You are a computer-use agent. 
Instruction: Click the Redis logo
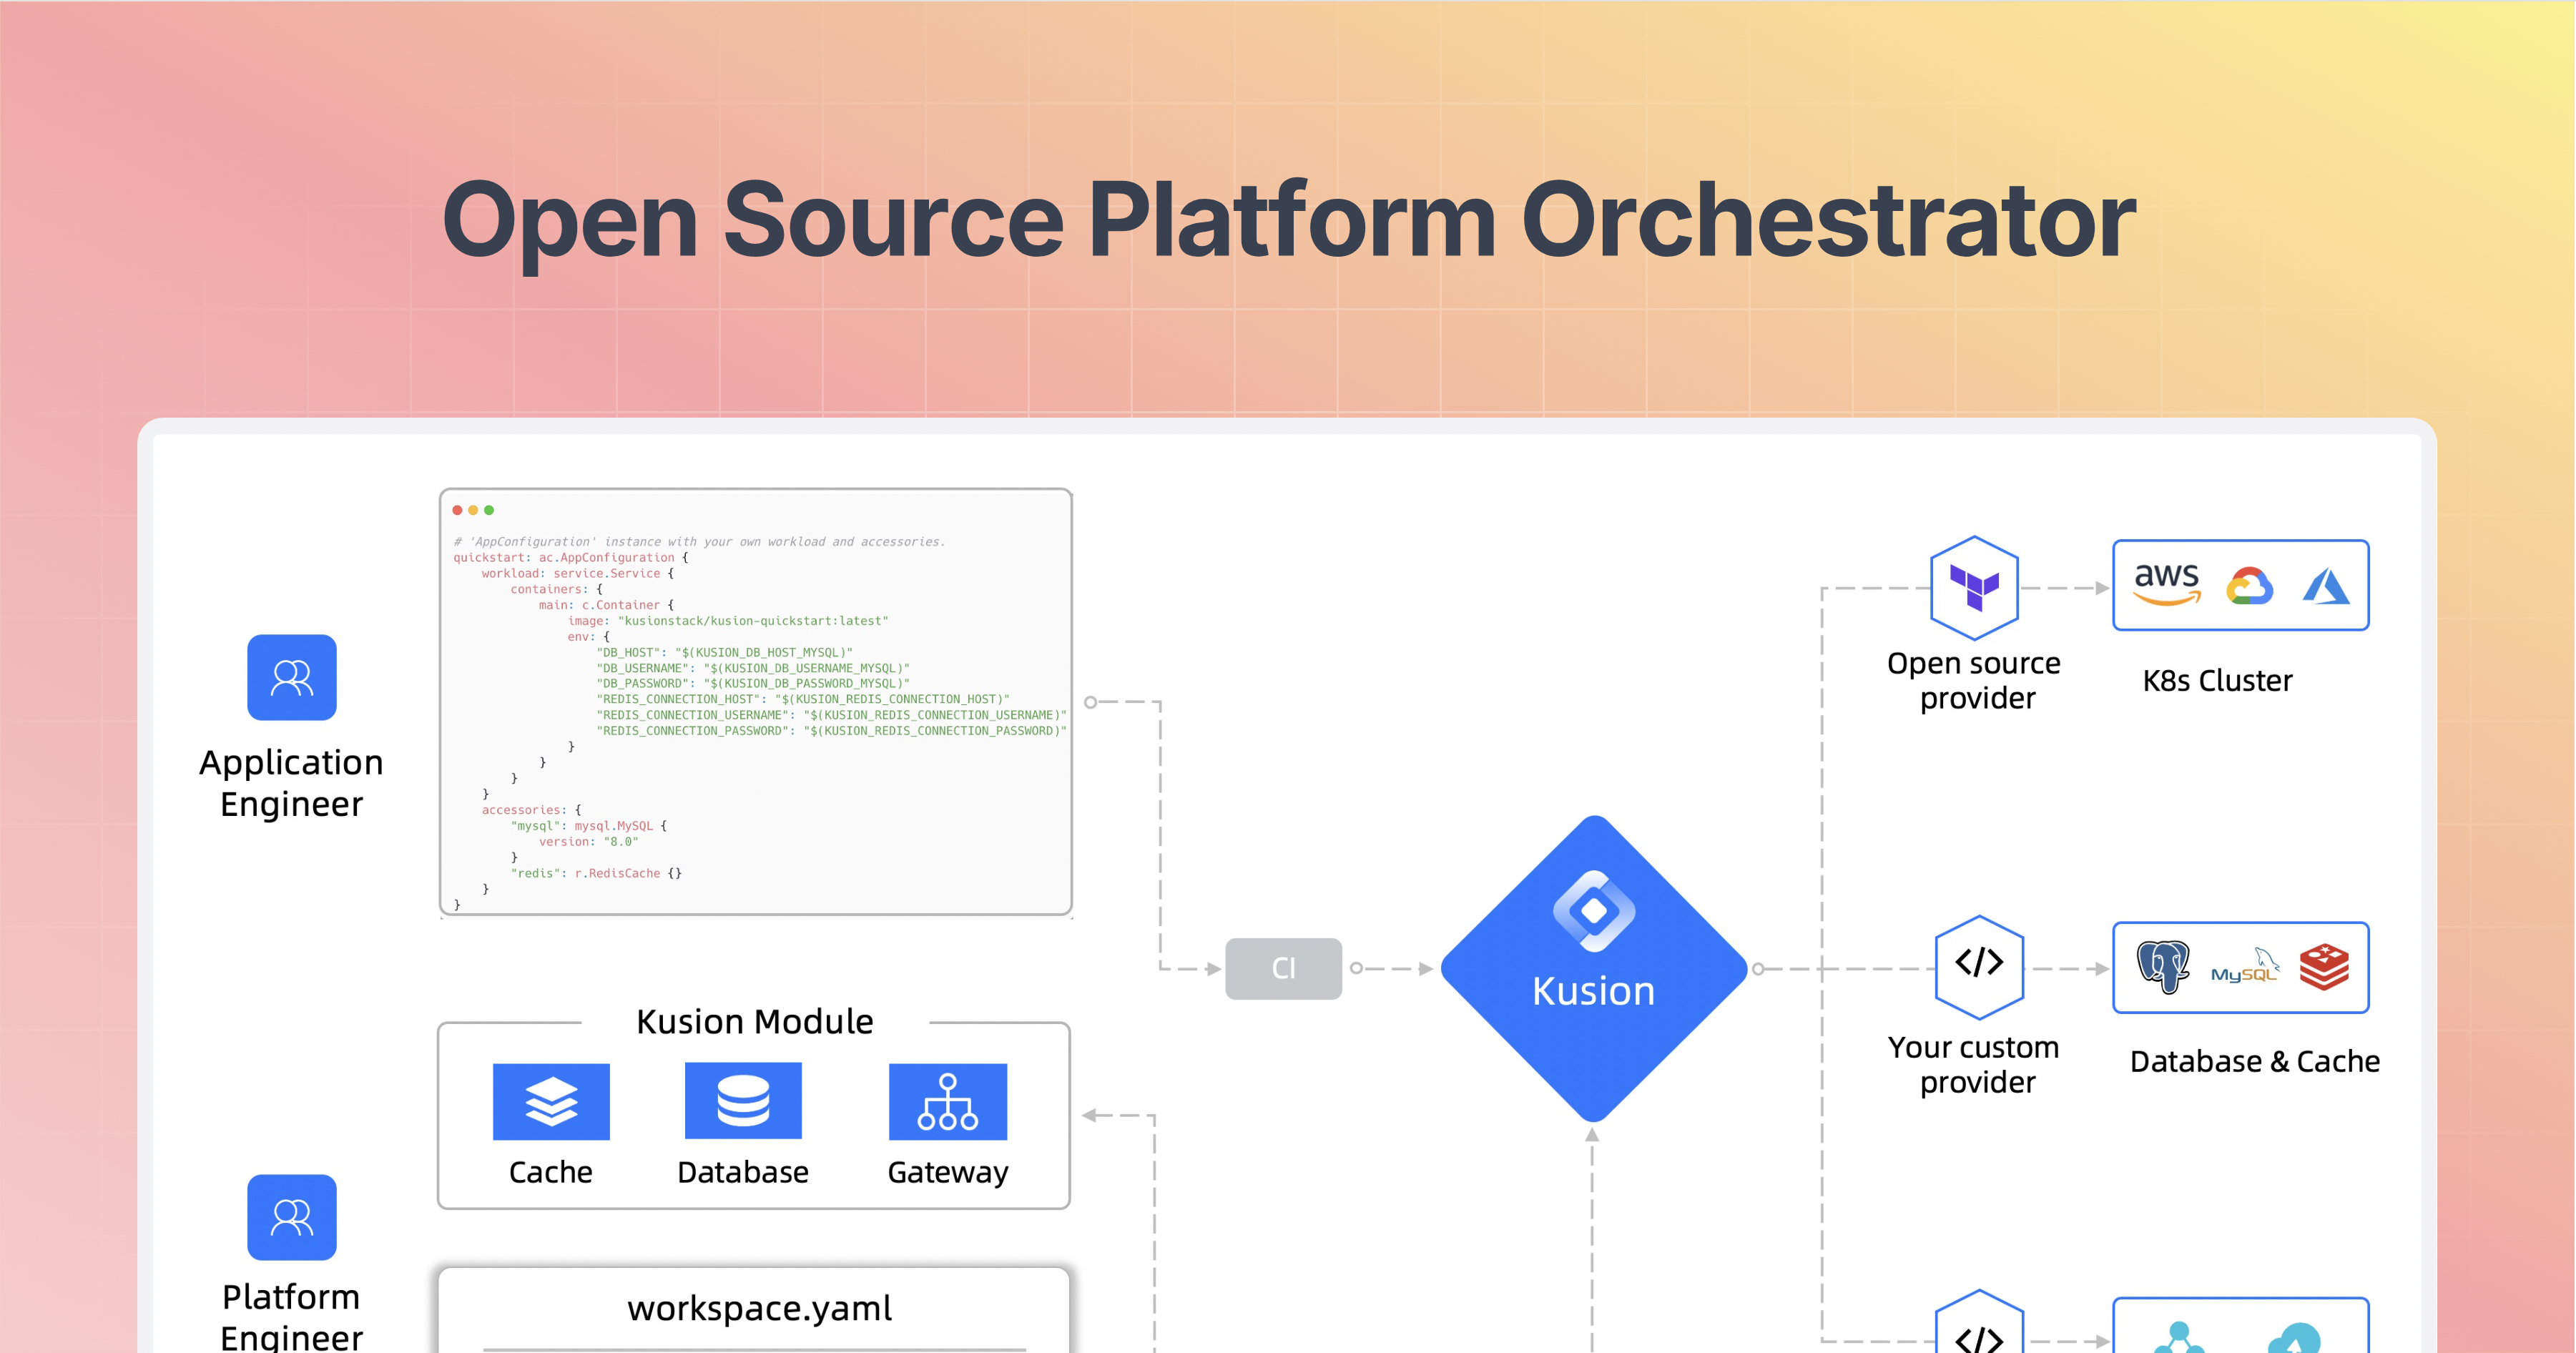click(x=2324, y=967)
